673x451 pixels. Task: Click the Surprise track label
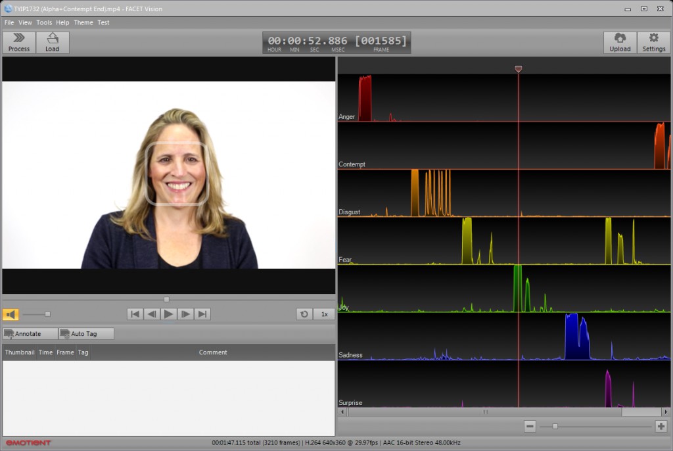[350, 403]
